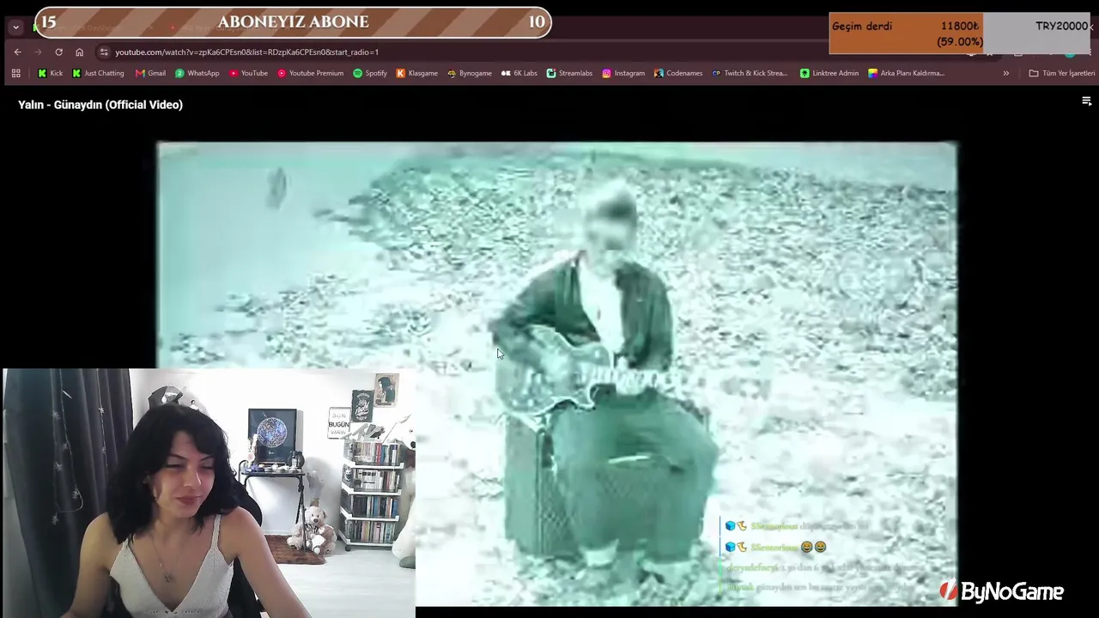Reload the YouTube page
Viewport: 1099px width, 618px height.
tap(58, 52)
